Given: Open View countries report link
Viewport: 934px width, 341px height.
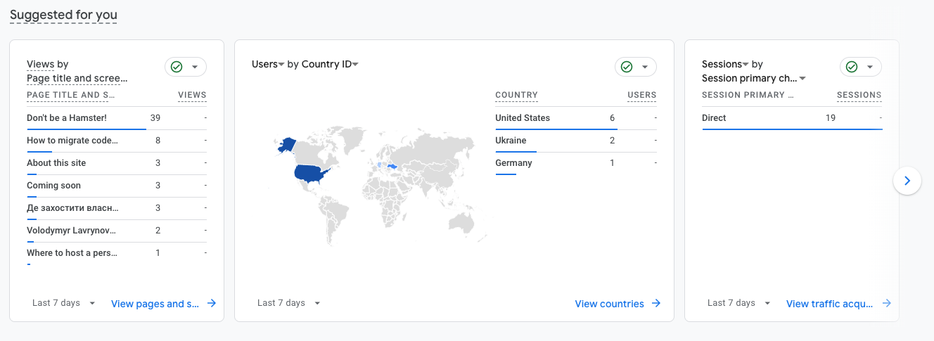Looking at the screenshot, I should 609,304.
